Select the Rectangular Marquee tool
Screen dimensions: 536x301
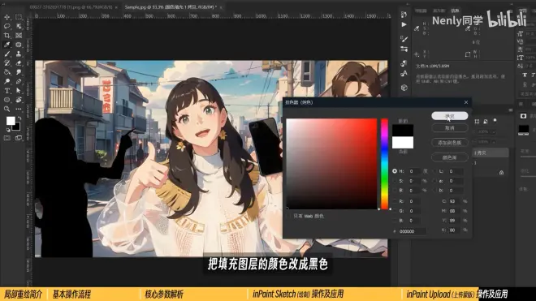[19, 17]
